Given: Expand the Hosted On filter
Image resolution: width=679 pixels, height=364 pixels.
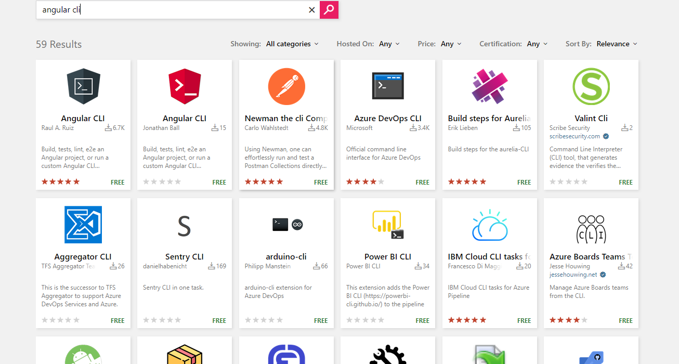Looking at the screenshot, I should 389,44.
